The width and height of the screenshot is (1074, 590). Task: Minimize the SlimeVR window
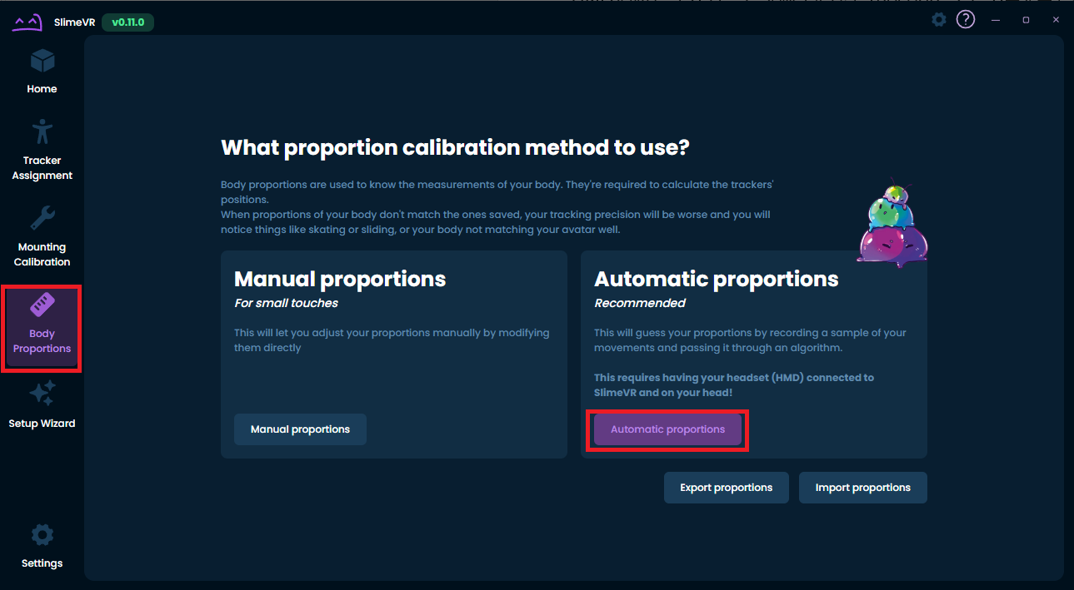point(996,19)
